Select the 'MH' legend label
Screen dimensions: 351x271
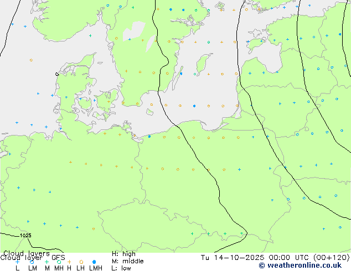point(59,268)
